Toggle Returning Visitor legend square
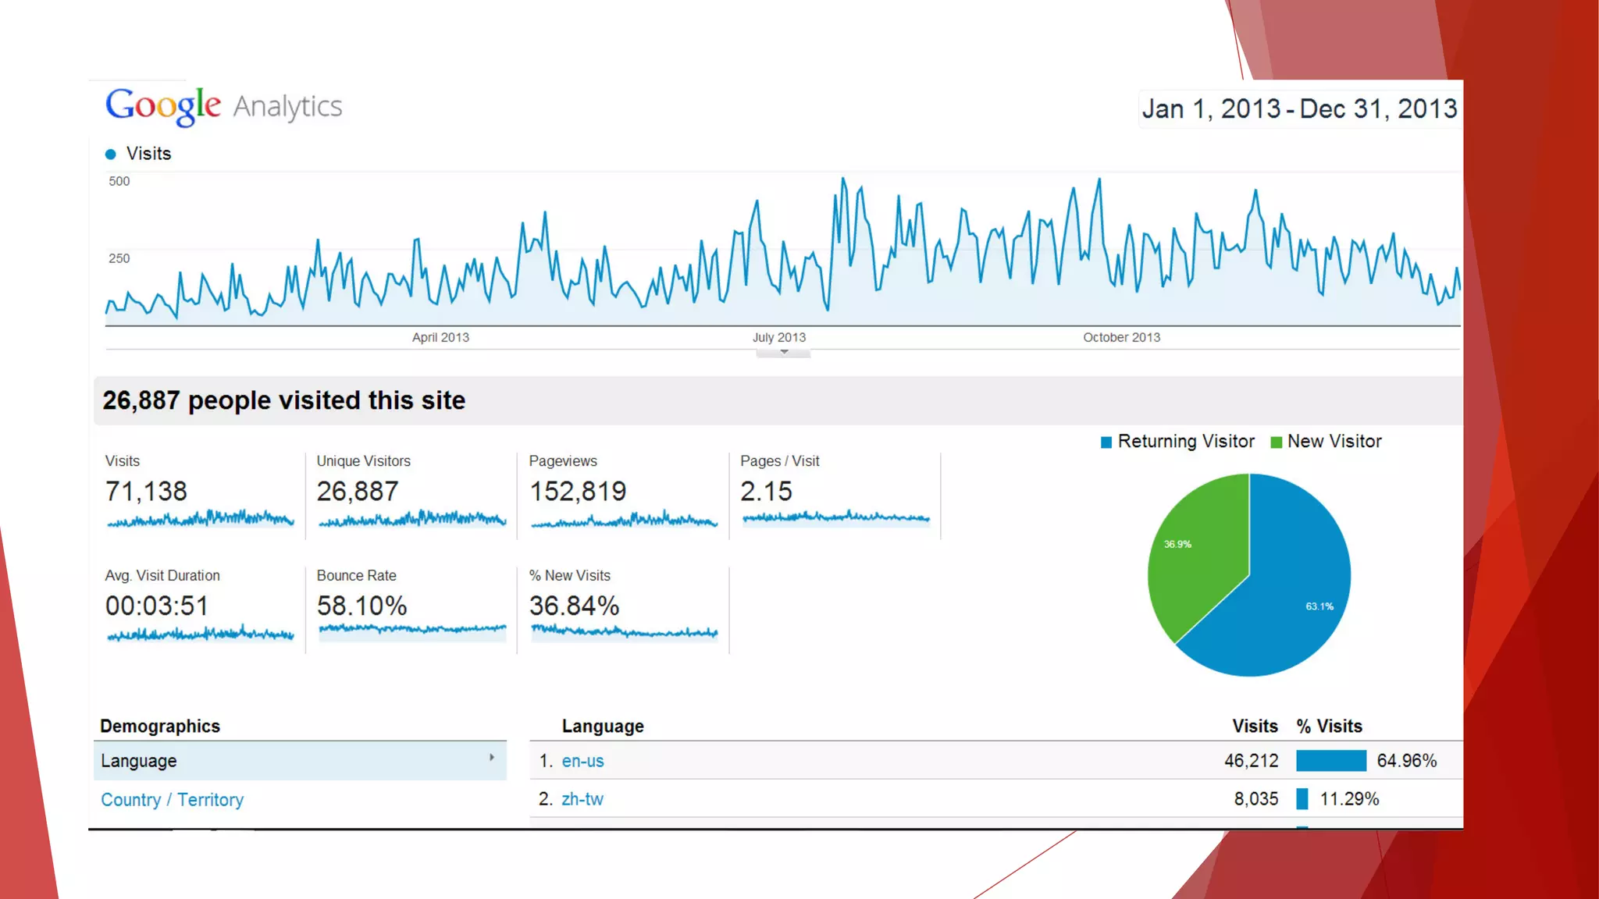 click(x=1106, y=442)
